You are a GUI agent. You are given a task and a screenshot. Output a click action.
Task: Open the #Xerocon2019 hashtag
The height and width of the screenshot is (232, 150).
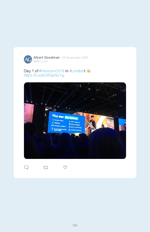click(52, 71)
